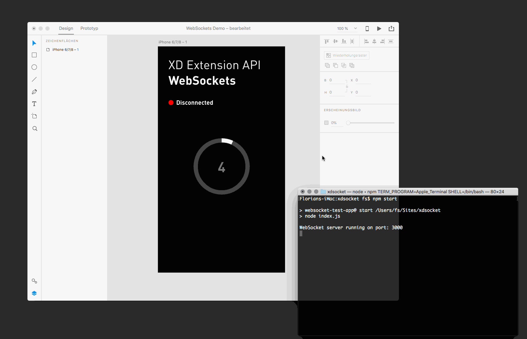The image size is (527, 339).
Task: Open the Assets panel icon
Action: pos(34,281)
